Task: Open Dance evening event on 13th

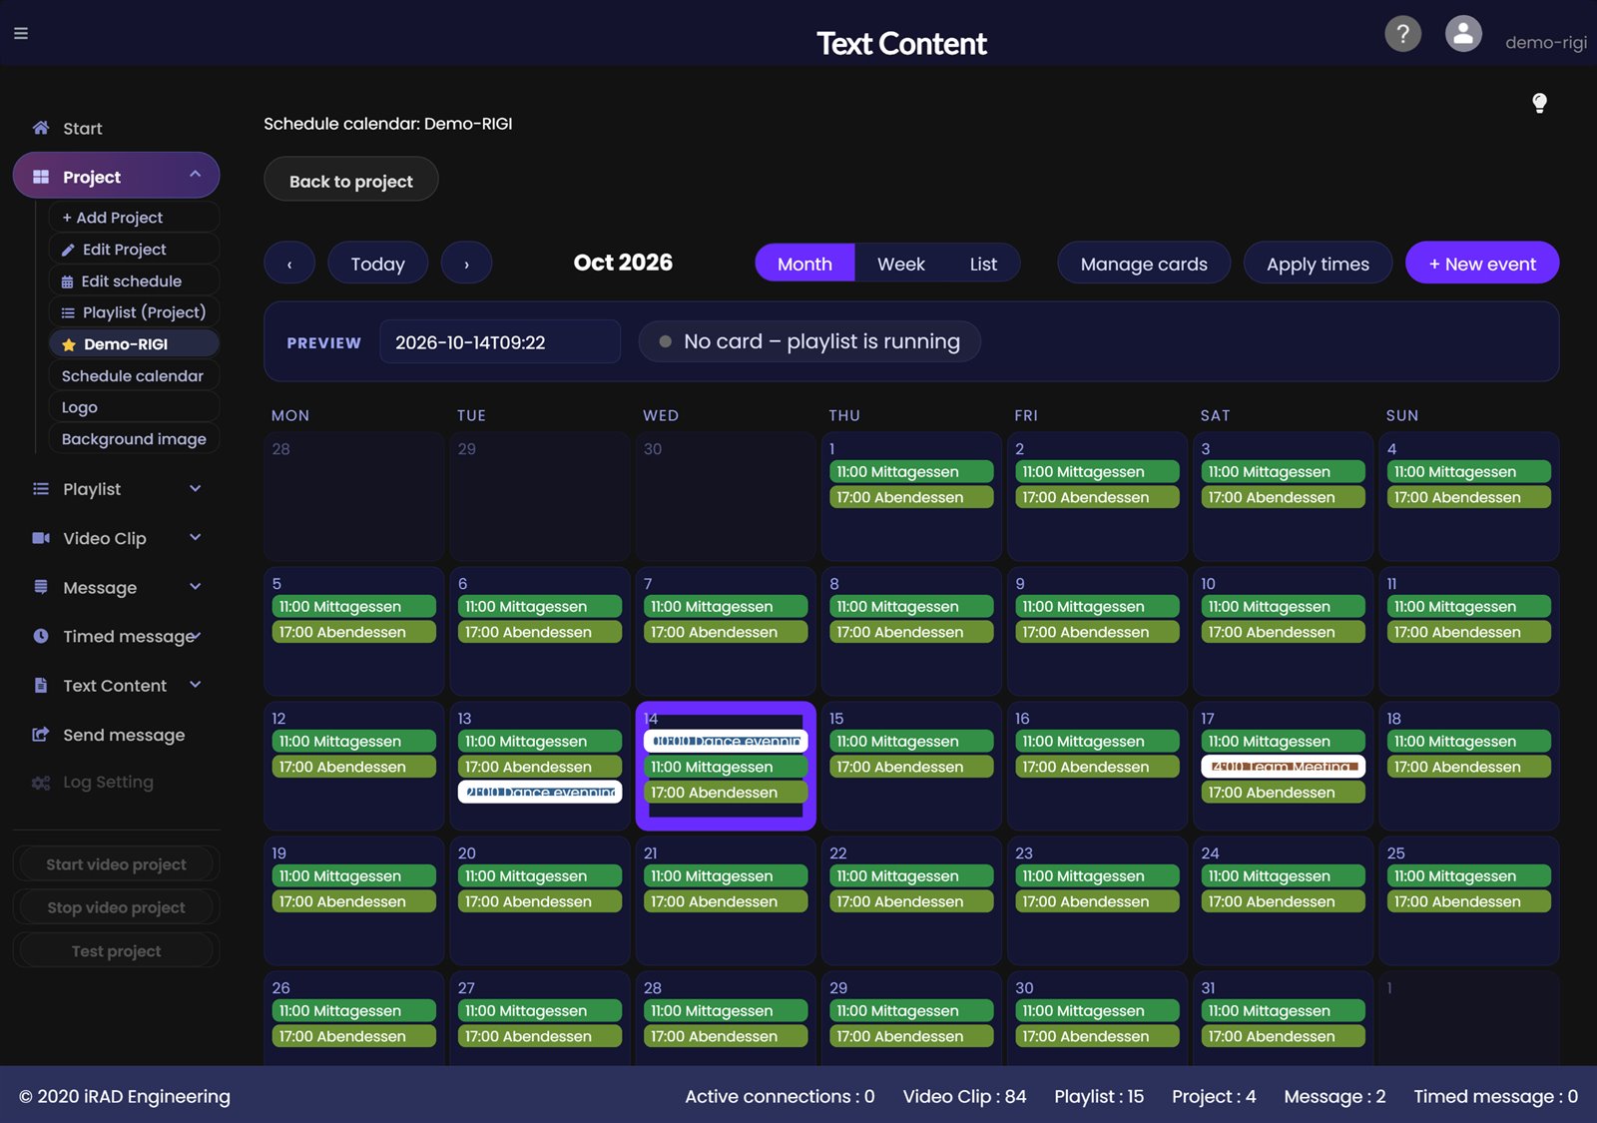Action: tap(540, 793)
